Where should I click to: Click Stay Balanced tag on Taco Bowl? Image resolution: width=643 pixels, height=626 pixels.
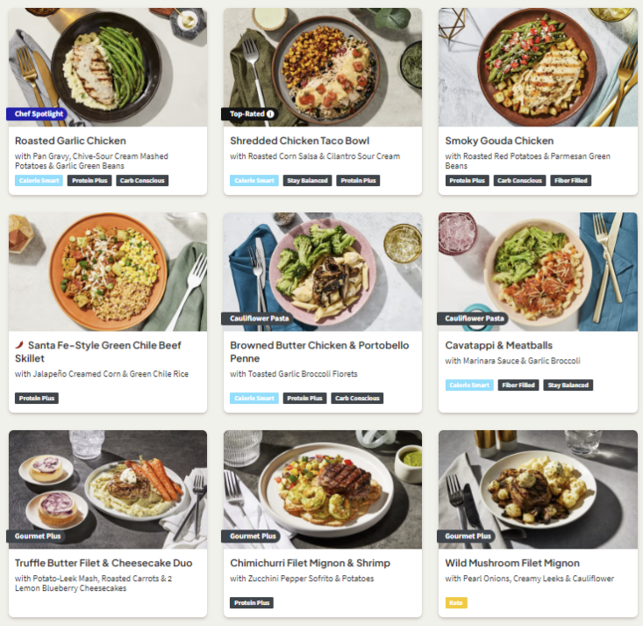307,181
